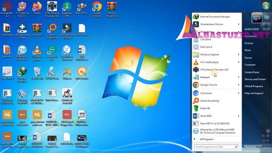Open the Tr Tools Frp Tool desktop icon
The height and width of the screenshot is (153, 272).
pos(22,9)
